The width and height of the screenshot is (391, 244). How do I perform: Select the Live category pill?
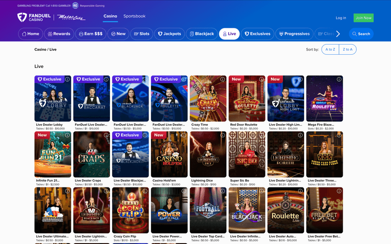pos(230,34)
